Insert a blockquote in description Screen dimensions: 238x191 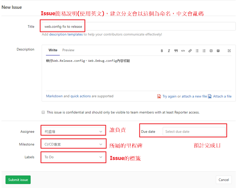click(176, 51)
